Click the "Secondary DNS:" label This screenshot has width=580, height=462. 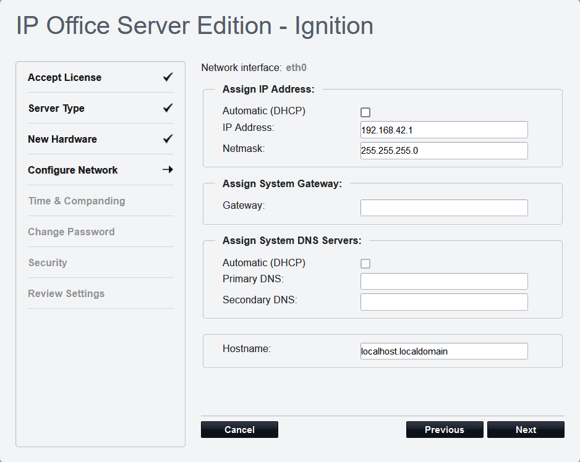(x=260, y=300)
